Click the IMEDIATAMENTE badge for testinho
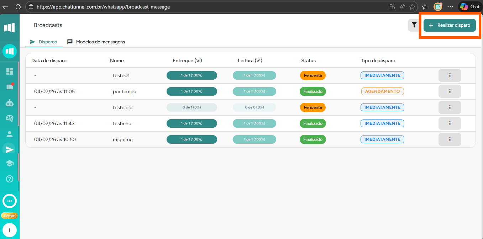The height and width of the screenshot is (239, 483). tap(383, 123)
